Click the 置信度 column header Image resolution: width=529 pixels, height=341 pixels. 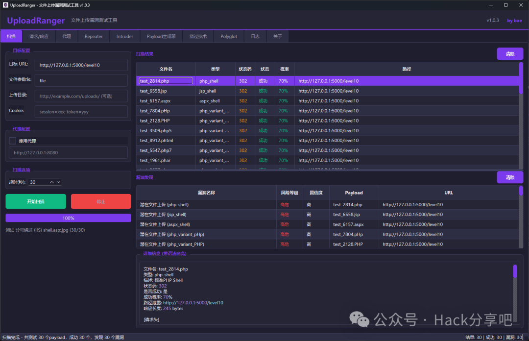tap(316, 193)
